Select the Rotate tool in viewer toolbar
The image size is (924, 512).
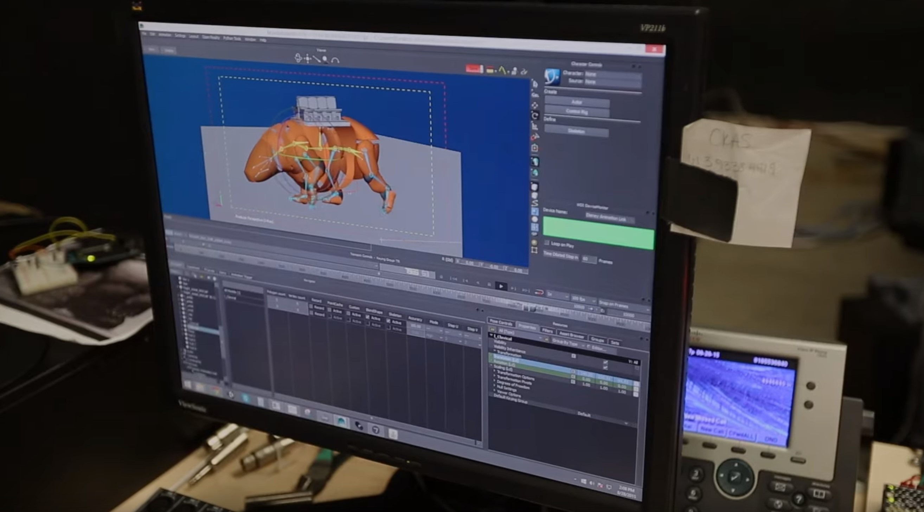coord(535,116)
